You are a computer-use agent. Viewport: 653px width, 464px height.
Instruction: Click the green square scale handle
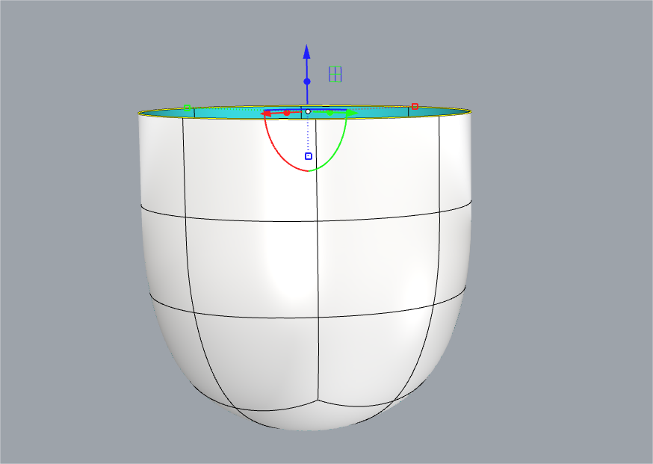(x=187, y=108)
